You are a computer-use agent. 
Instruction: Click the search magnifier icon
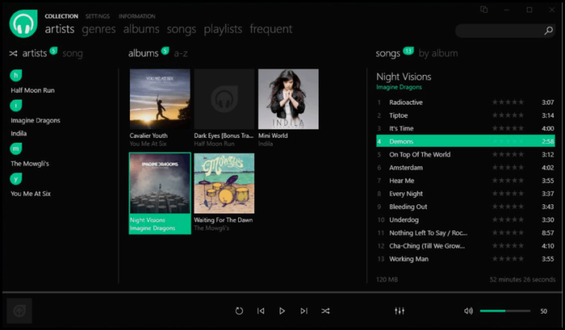tap(548, 30)
